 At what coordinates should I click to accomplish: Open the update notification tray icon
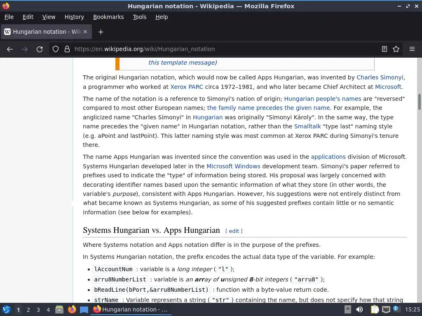point(396,309)
